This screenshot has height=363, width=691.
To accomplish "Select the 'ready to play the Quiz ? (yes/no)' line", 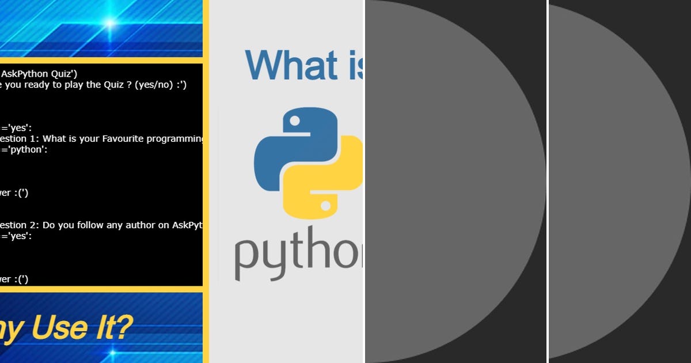I will tap(93, 85).
